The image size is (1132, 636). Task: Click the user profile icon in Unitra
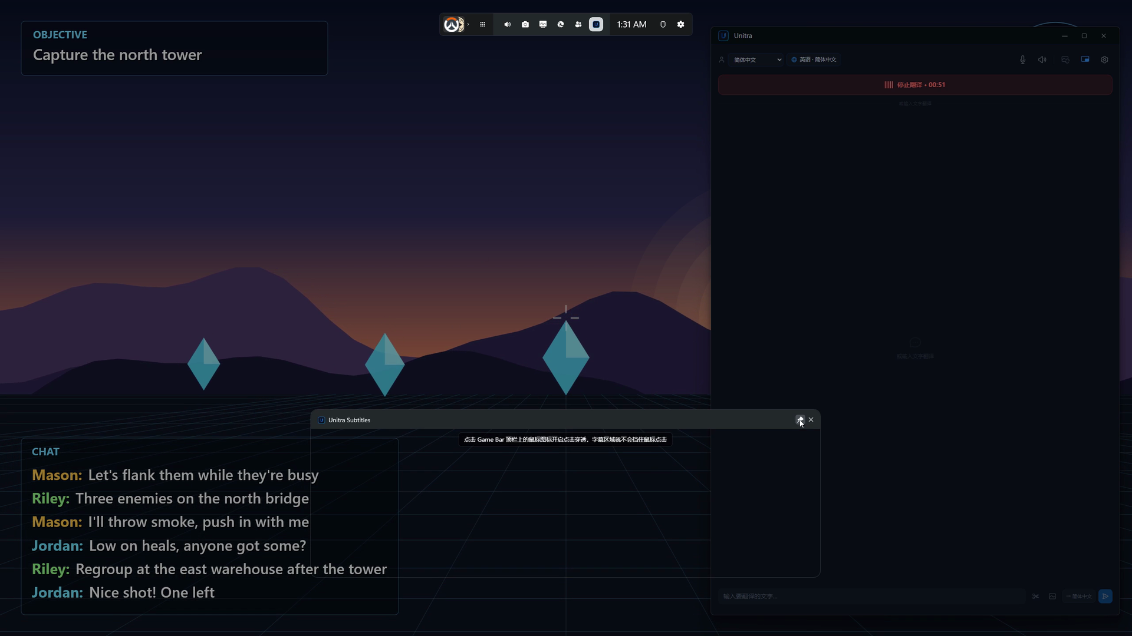722,59
